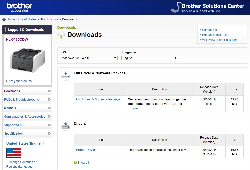Click the home icon in breadcrumb
Viewport: 250px width, 170px height.
pyautogui.click(x=4, y=19)
